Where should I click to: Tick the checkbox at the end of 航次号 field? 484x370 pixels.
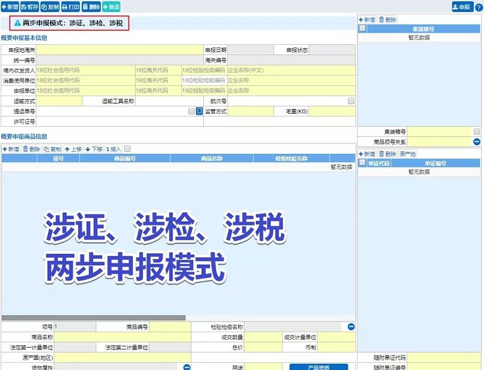352,101
